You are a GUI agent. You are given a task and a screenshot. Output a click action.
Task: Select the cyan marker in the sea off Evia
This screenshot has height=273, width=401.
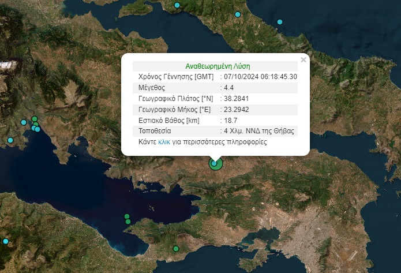pos(280,22)
